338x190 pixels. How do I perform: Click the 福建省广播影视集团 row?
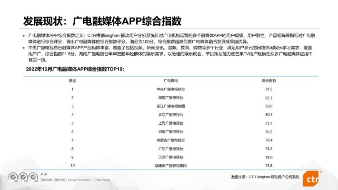(171, 166)
